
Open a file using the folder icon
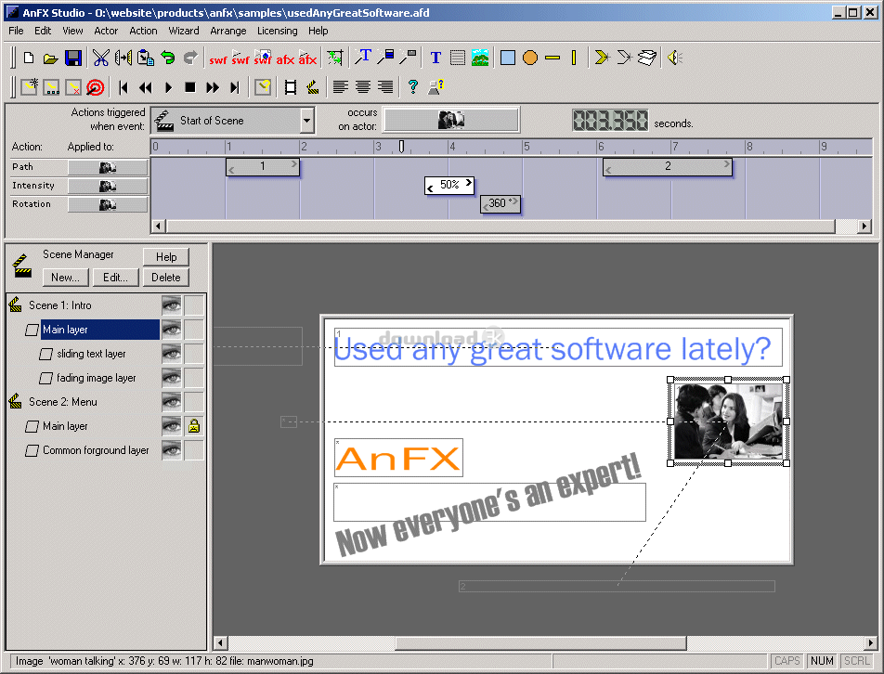tap(51, 58)
